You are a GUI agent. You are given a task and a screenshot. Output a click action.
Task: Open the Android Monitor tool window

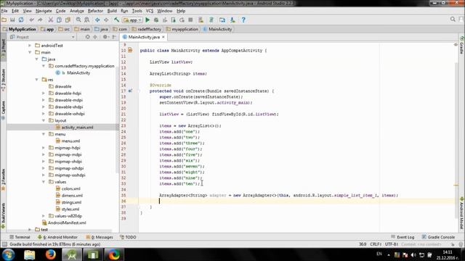click(57, 237)
